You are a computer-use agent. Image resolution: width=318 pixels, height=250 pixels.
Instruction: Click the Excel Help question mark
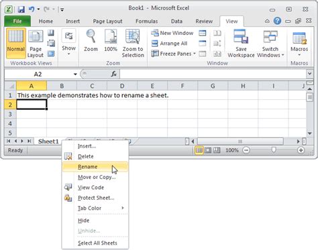[277, 21]
